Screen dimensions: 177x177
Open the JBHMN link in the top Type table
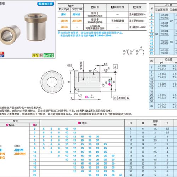(77, 21)
